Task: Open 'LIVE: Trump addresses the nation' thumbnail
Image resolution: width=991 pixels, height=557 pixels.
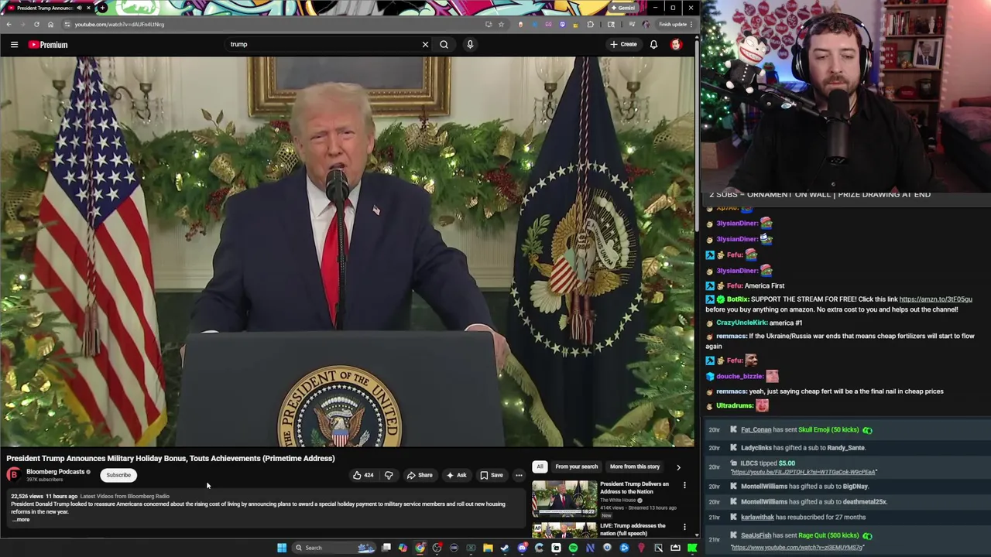Action: click(564, 530)
